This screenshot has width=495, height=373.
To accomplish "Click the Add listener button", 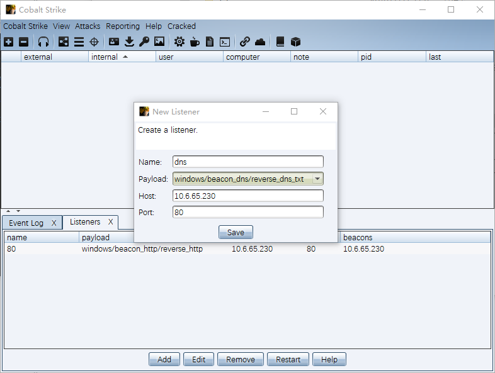I will pos(164,359).
